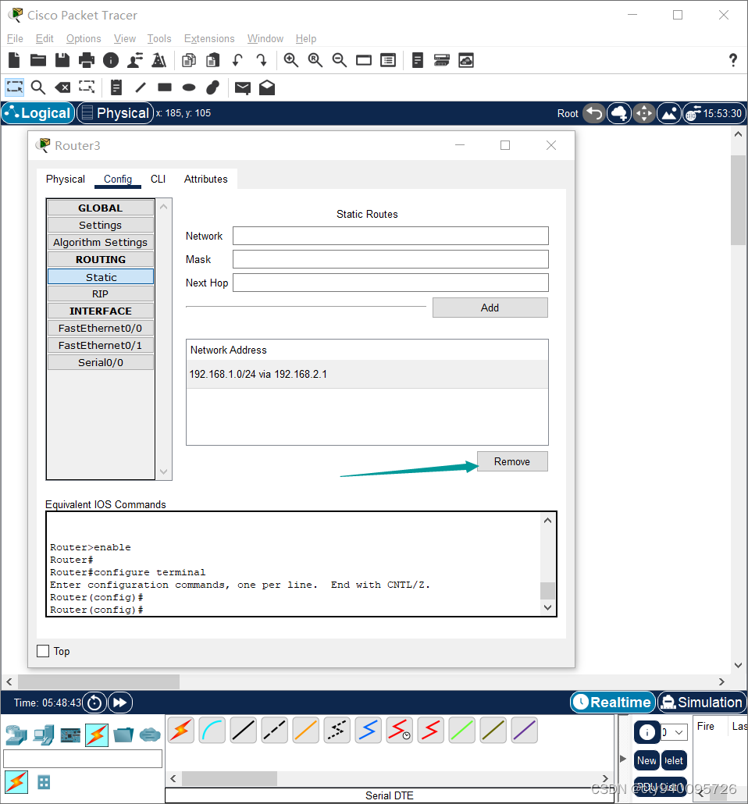This screenshot has height=804, width=748.
Task: Click the Mask input field
Action: click(390, 259)
